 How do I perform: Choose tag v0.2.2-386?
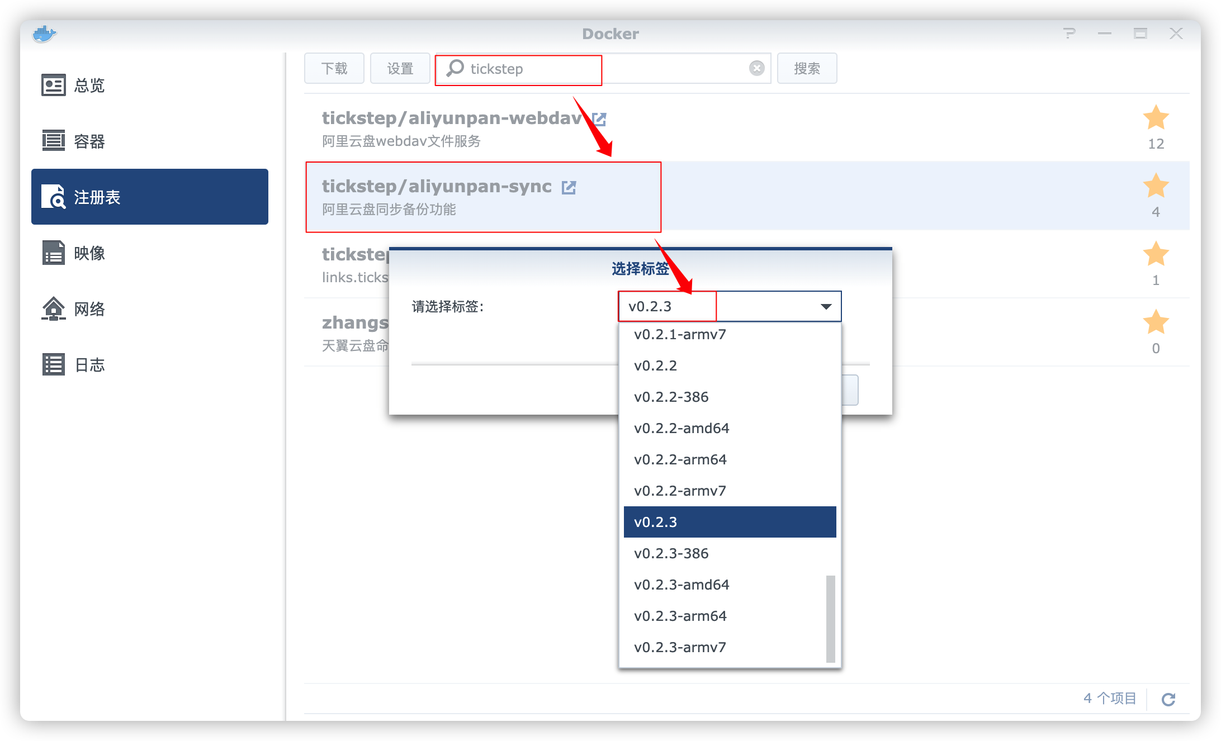[x=730, y=397]
